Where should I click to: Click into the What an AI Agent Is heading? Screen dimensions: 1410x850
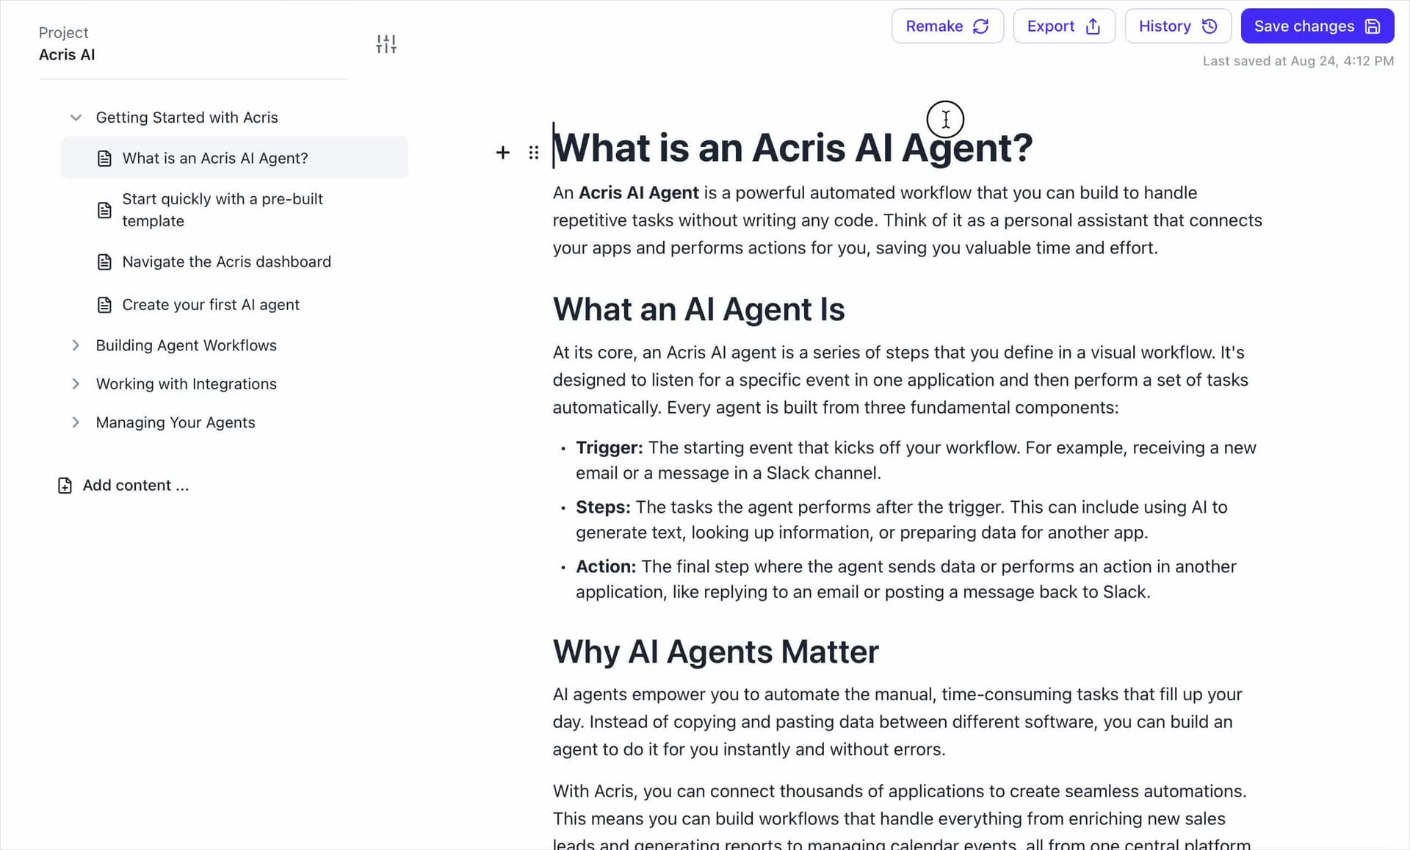[x=698, y=309]
